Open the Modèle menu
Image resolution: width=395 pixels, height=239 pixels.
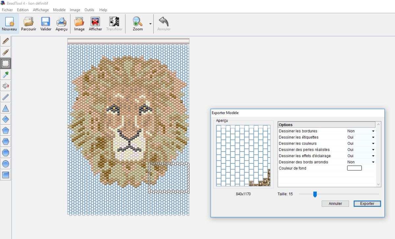click(59, 10)
